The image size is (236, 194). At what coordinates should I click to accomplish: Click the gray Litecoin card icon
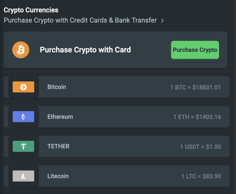point(23,176)
